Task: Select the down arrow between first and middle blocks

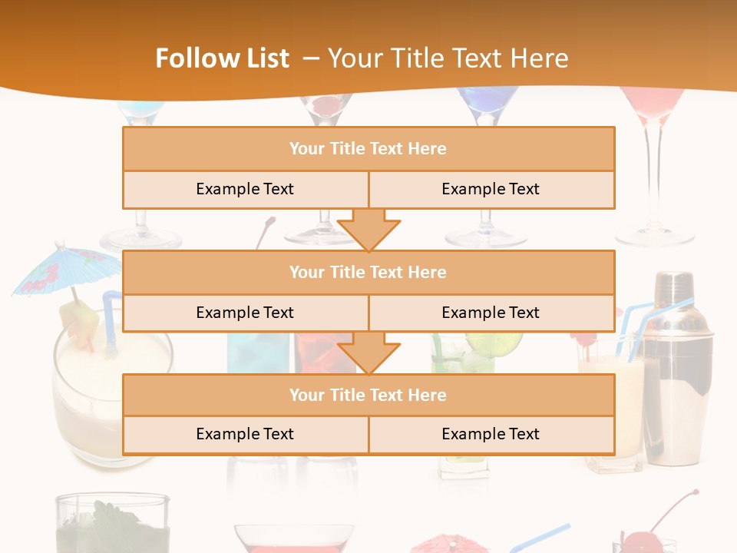Action: click(x=368, y=230)
